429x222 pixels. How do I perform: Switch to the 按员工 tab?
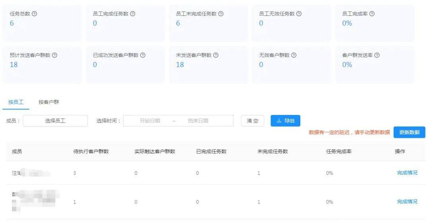[x=16, y=102]
